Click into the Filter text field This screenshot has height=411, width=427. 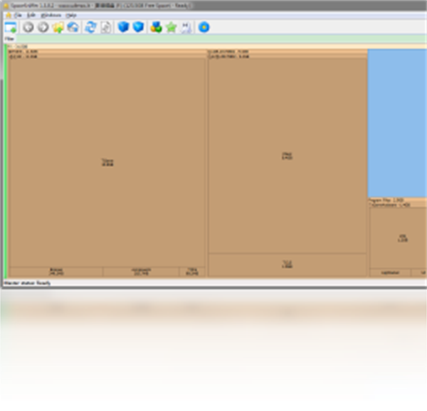[x=213, y=38]
